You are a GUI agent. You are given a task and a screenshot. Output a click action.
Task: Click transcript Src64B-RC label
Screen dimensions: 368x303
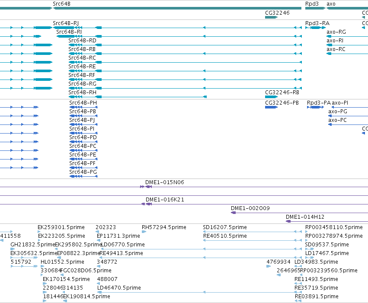(82, 58)
